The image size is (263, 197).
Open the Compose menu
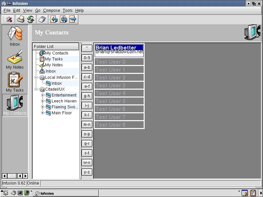(52, 11)
